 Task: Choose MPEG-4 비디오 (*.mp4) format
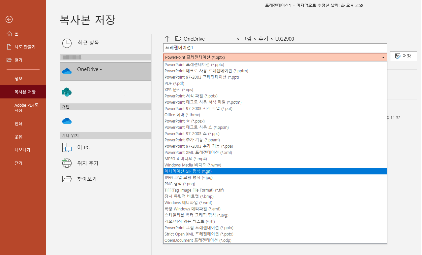point(275,159)
